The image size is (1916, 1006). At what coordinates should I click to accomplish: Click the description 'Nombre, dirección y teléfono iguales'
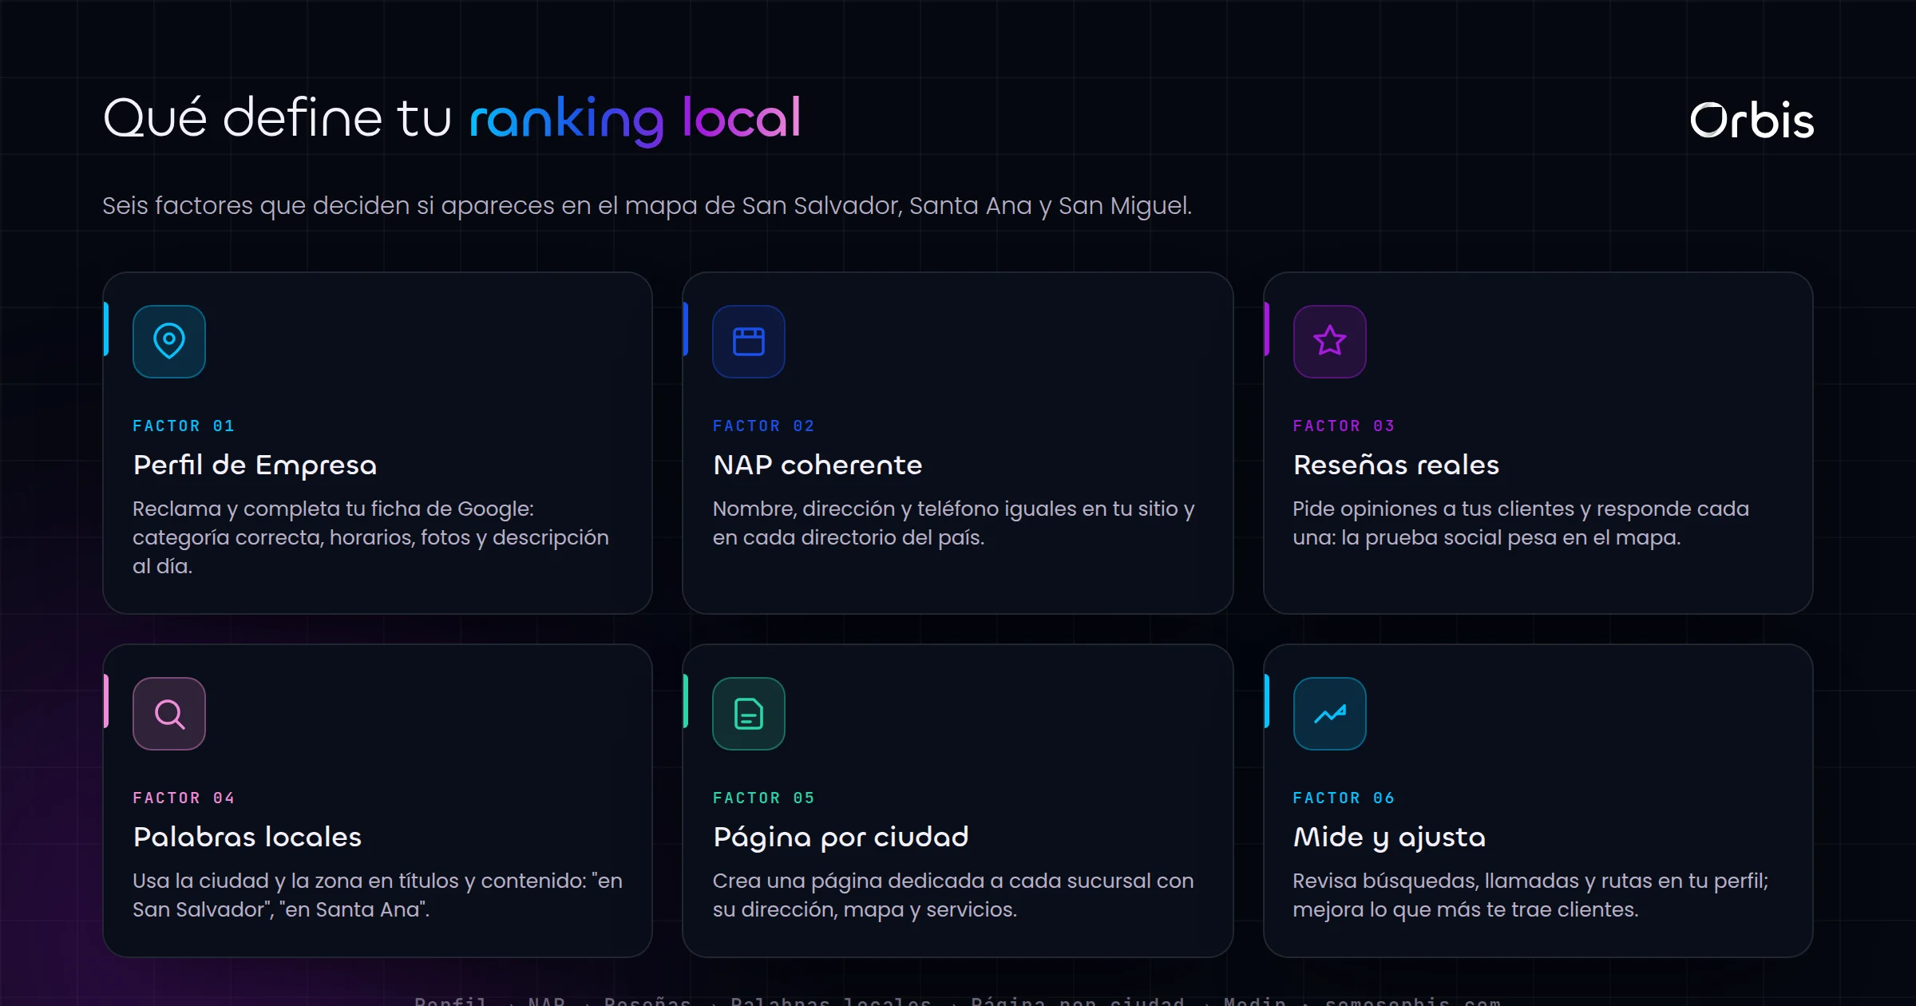pos(953,523)
